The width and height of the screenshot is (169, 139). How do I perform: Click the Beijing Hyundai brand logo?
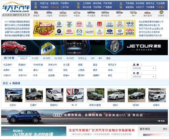click(x=110, y=24)
